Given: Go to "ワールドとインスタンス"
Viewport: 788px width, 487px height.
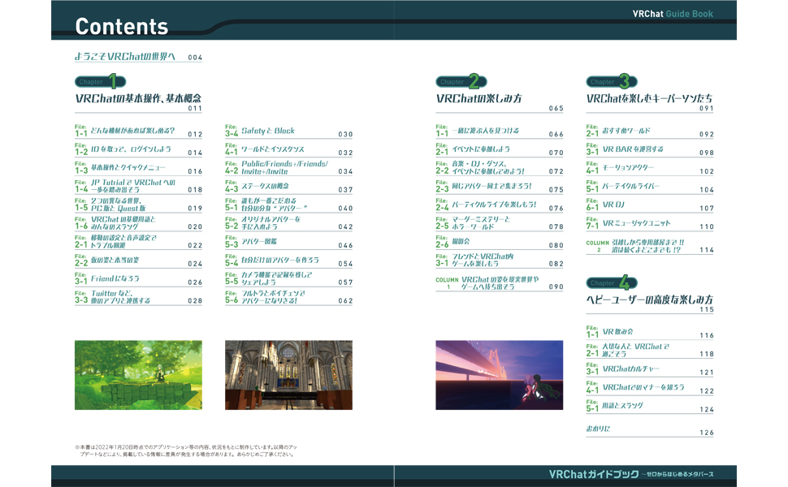Looking at the screenshot, I should pos(273,149).
